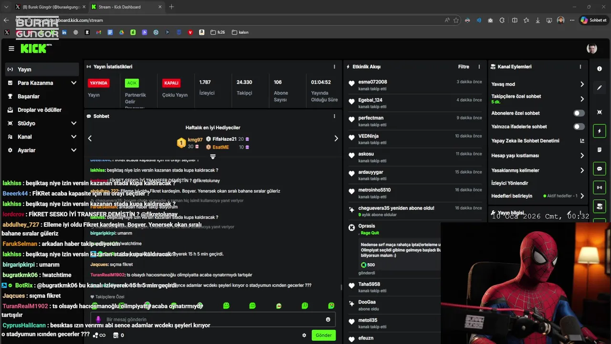The height and width of the screenshot is (344, 611).
Task: Open browser downloads icon
Action: pyautogui.click(x=538, y=20)
